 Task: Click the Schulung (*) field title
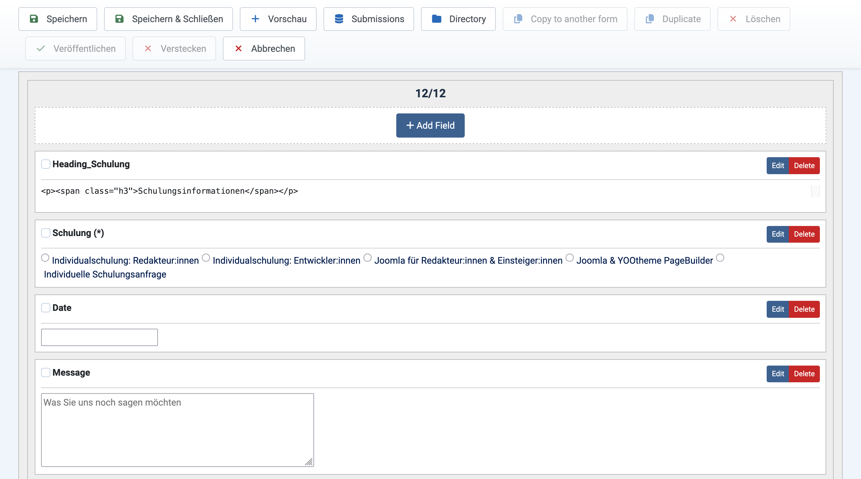click(x=78, y=233)
